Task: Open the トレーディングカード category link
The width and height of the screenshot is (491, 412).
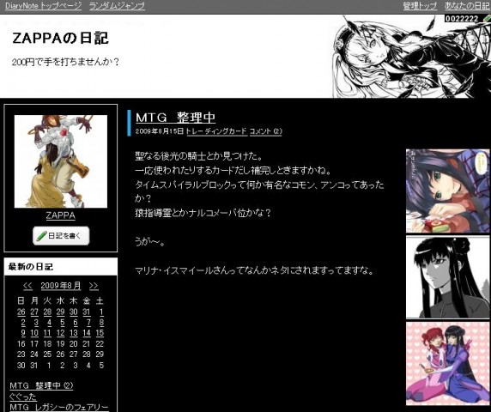Action: 216,131
